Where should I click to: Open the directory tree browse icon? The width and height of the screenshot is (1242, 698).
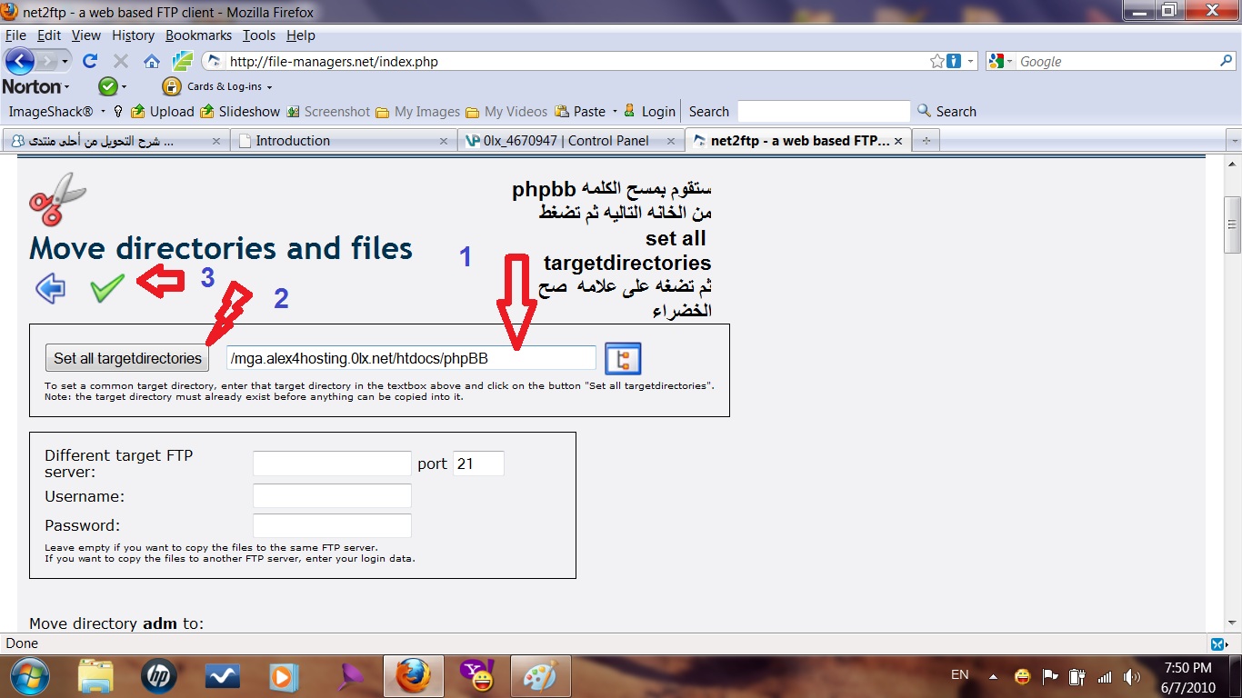click(623, 359)
